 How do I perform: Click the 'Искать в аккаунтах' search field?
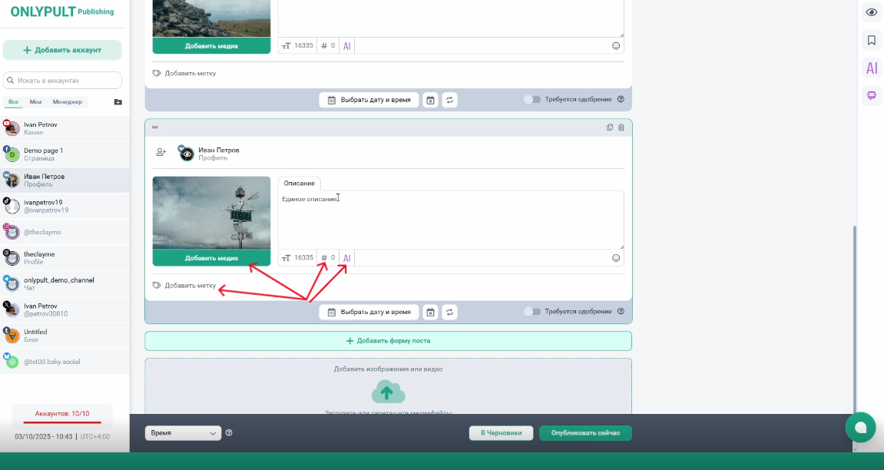[62, 80]
